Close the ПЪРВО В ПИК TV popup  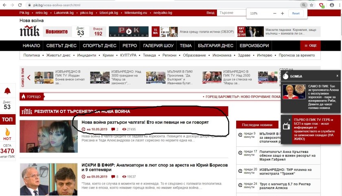click(x=289, y=120)
